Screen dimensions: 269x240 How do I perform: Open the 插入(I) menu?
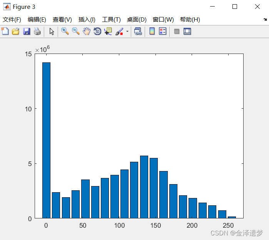[87, 20]
